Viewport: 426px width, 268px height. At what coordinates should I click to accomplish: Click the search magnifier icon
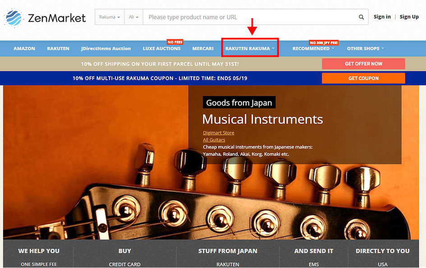(x=361, y=17)
